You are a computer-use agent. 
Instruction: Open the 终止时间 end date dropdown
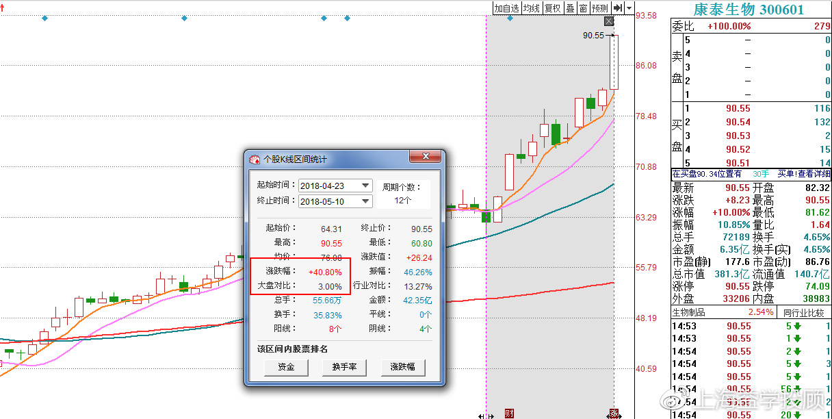tap(365, 201)
